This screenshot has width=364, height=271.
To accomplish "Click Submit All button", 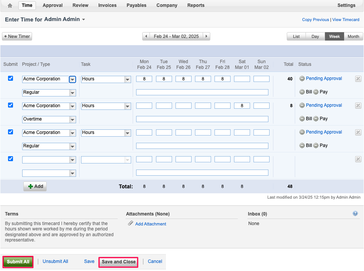I will tap(18, 262).
